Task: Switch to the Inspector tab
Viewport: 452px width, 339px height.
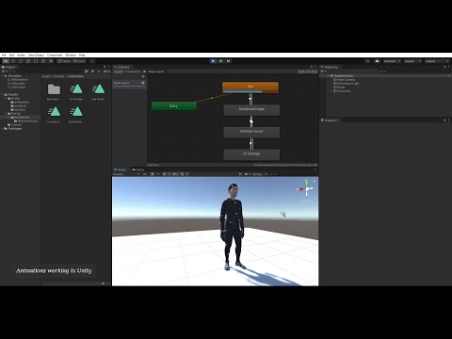Action: [329, 121]
